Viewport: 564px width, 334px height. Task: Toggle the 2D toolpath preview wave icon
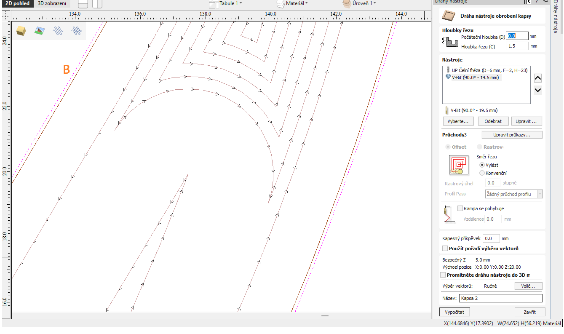click(58, 31)
